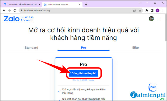Screen dimensions: 167x101
Task: Open Chrome three-dot menu
Action: 163,11
